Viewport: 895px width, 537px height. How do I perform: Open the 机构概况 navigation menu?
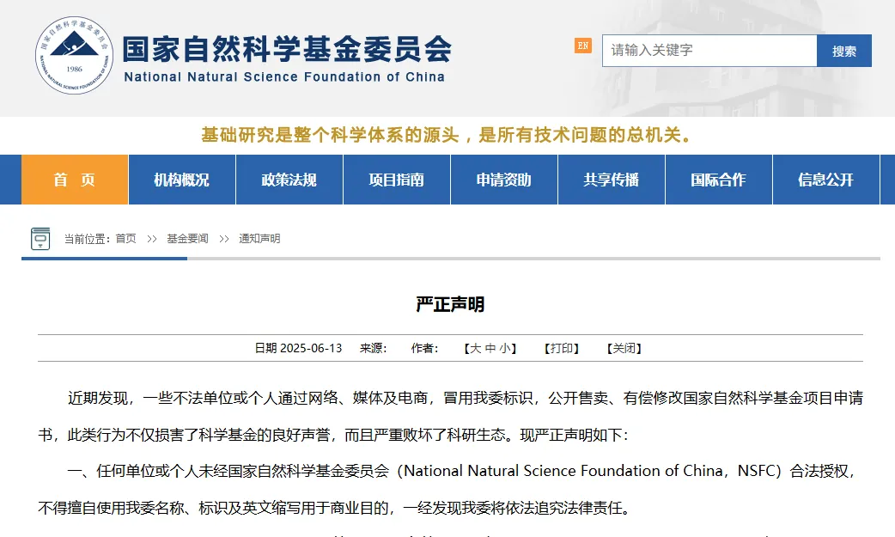(x=181, y=180)
